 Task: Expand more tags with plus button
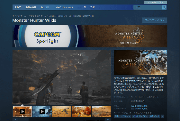coord(162,116)
